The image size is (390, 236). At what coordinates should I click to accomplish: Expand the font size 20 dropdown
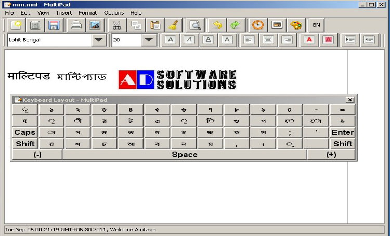(149, 40)
